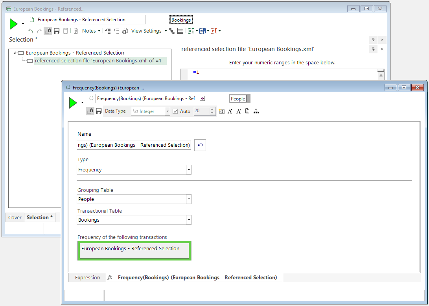Select the 'referenced selection file' tree row
Image resolution: width=429 pixels, height=306 pixels.
(x=98, y=60)
